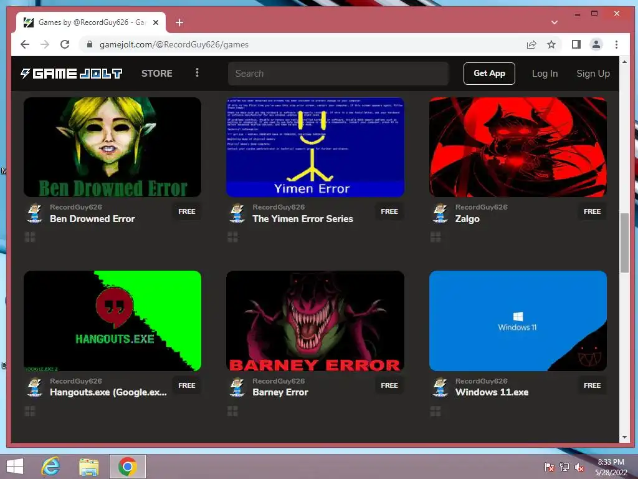Open the three-dot menu beside STORE

pos(197,72)
